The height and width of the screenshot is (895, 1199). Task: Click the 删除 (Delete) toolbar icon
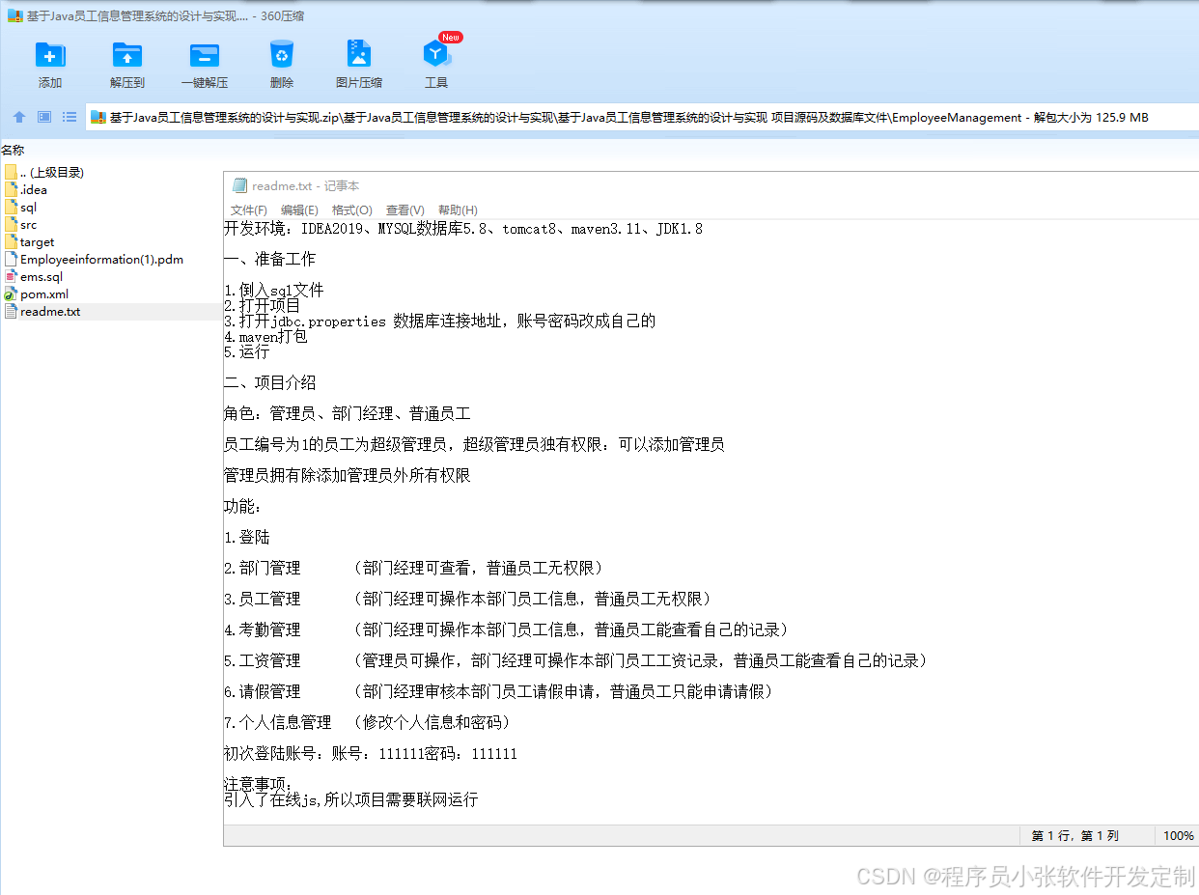[281, 61]
